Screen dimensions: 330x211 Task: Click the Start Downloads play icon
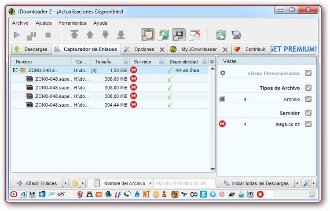coord(17,35)
